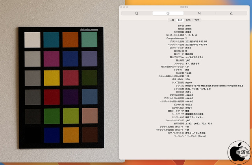Click the salmon pink color patch
The image size is (252, 165).
[x=89, y=116]
